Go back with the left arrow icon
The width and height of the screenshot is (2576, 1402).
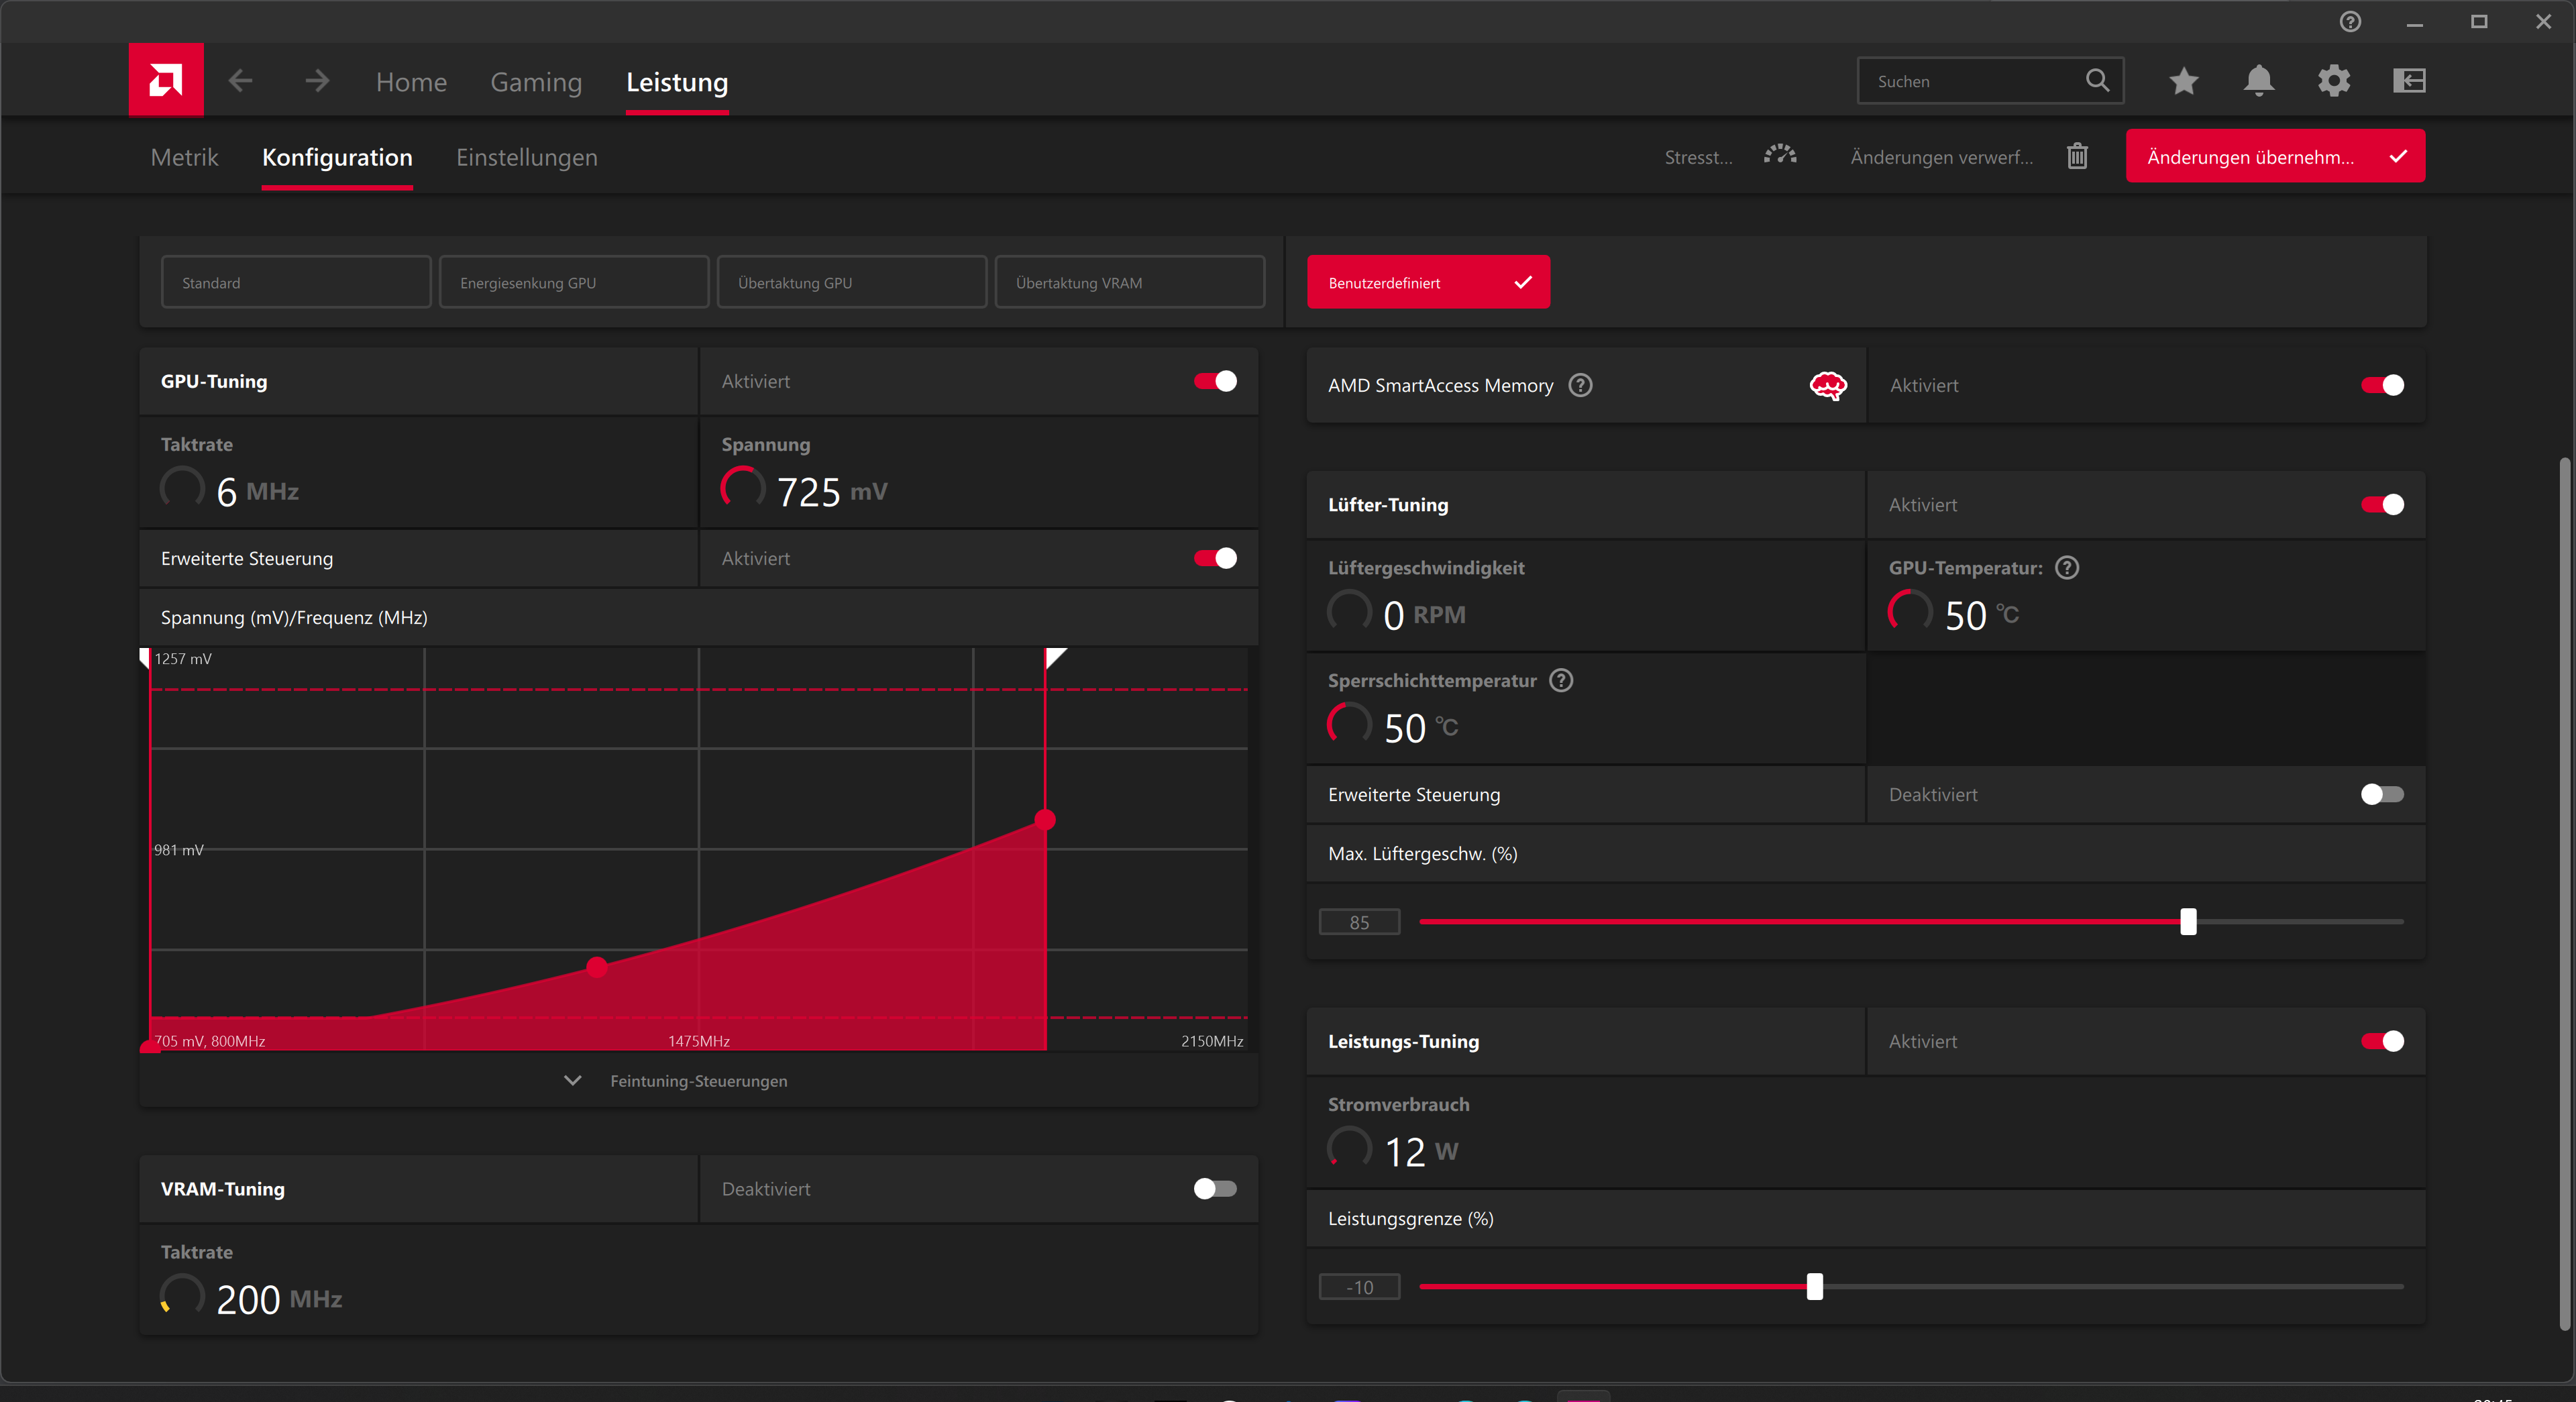click(240, 81)
